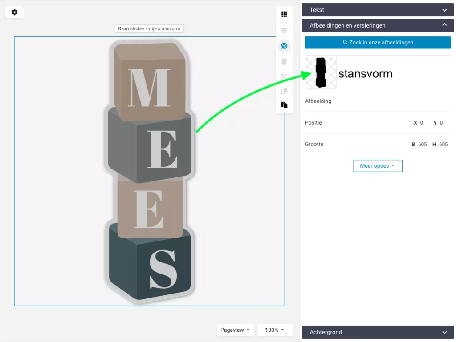Click the Y position value field
This screenshot has width=456, height=342.
click(441, 123)
